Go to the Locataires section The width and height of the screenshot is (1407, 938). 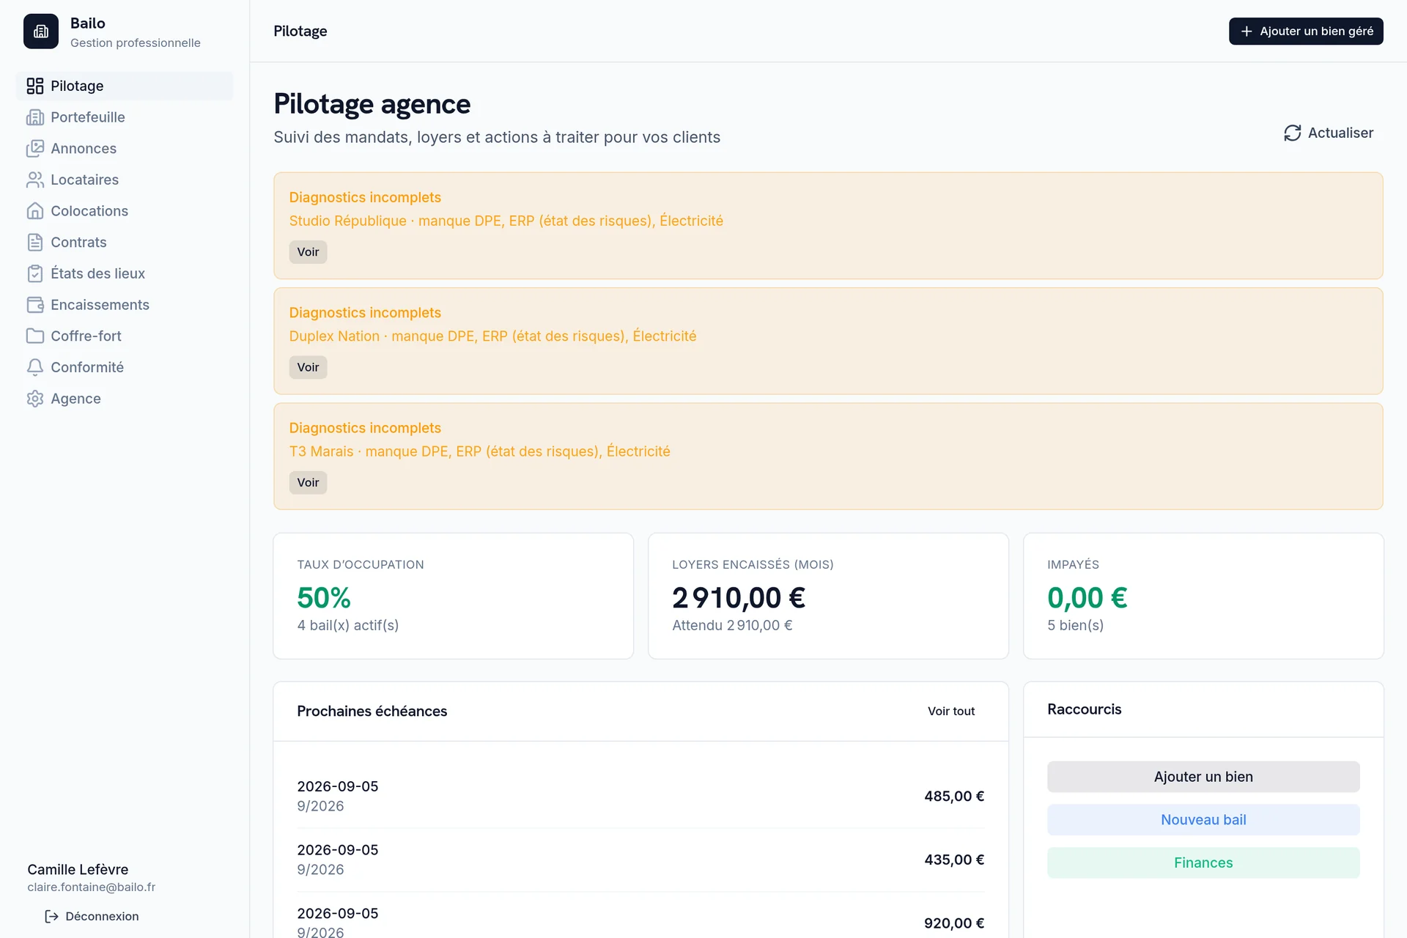125,180
